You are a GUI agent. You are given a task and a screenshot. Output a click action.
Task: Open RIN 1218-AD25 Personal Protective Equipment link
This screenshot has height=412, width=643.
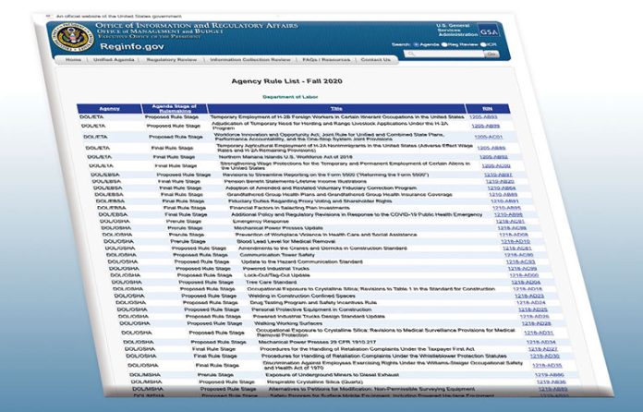click(533, 309)
